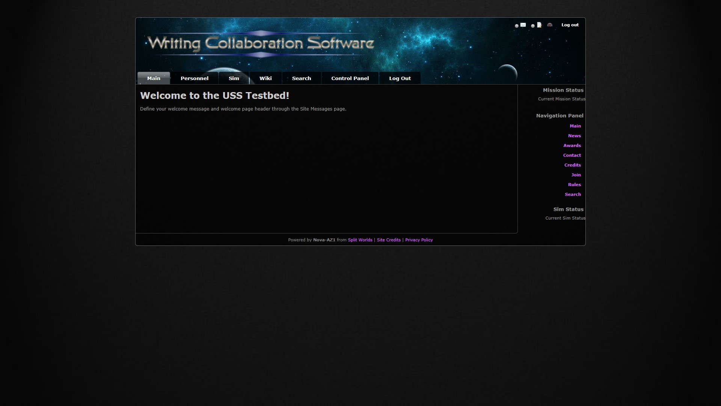Open News in the Navigation Panel

coord(574,136)
